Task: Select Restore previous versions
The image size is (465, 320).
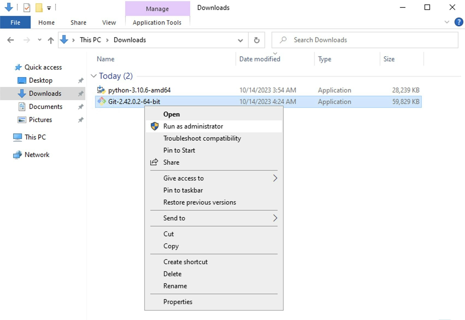Action: pyautogui.click(x=214, y=202)
